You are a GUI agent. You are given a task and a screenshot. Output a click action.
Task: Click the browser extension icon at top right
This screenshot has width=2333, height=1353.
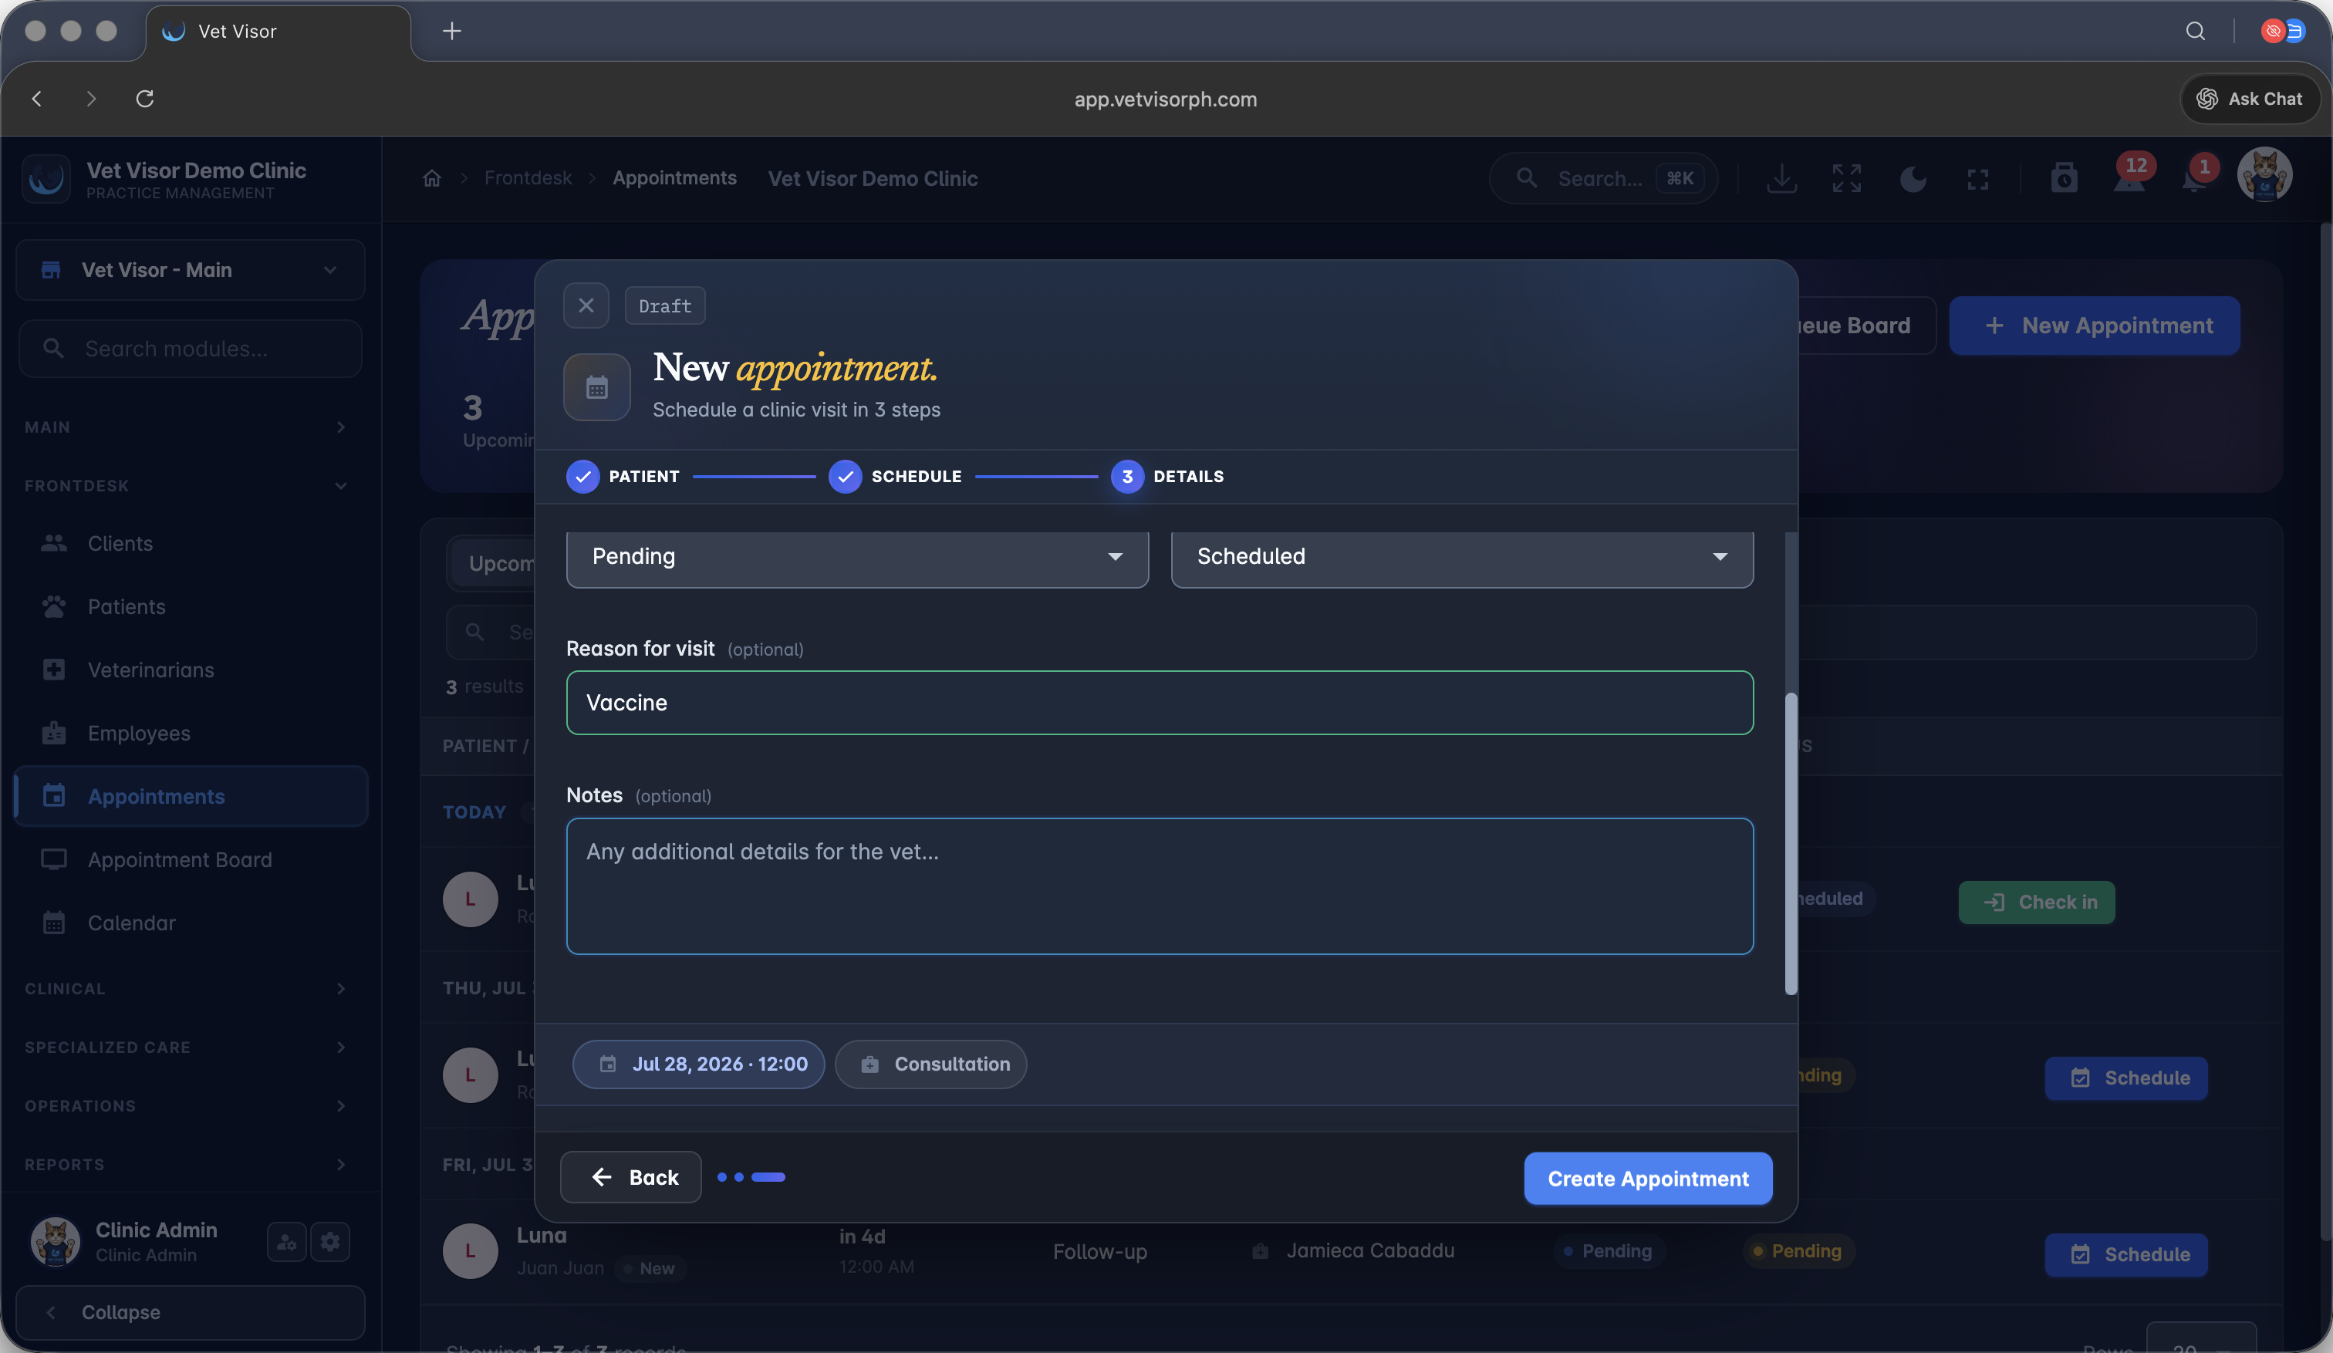(x=2283, y=32)
